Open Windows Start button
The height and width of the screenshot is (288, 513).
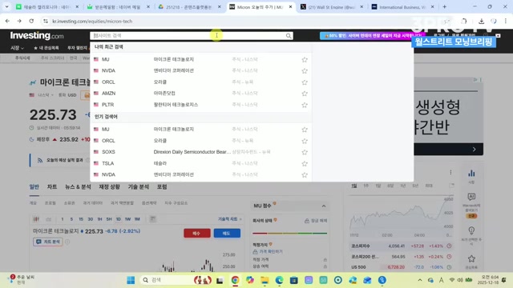click(x=131, y=280)
